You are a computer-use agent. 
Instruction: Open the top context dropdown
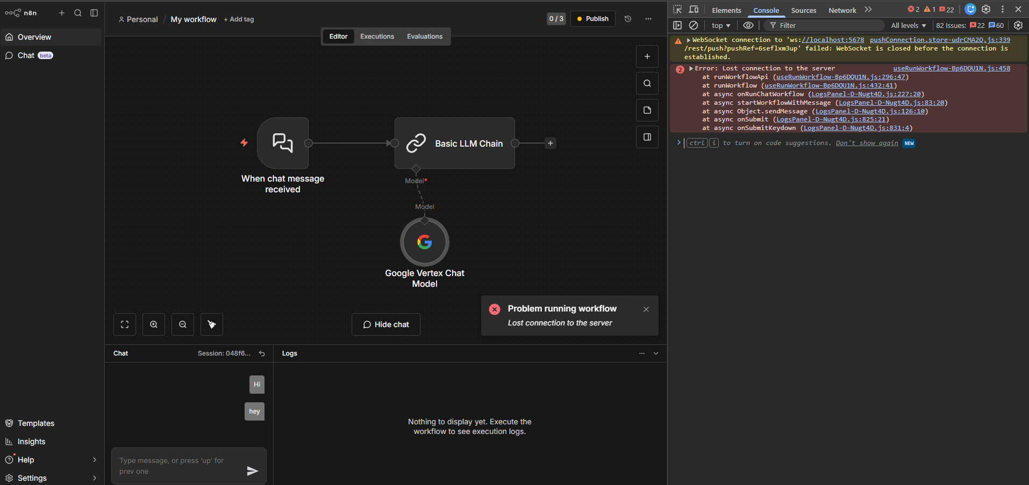[x=720, y=25]
